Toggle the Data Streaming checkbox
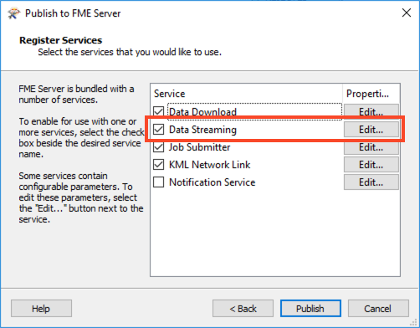The width and height of the screenshot is (420, 328). tap(159, 130)
